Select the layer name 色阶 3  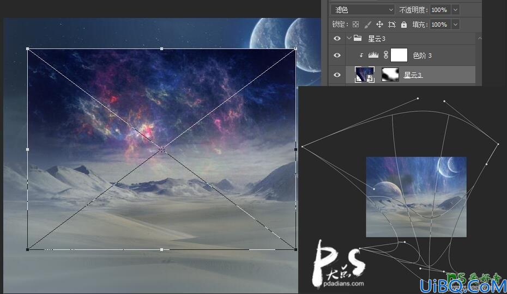click(x=422, y=56)
